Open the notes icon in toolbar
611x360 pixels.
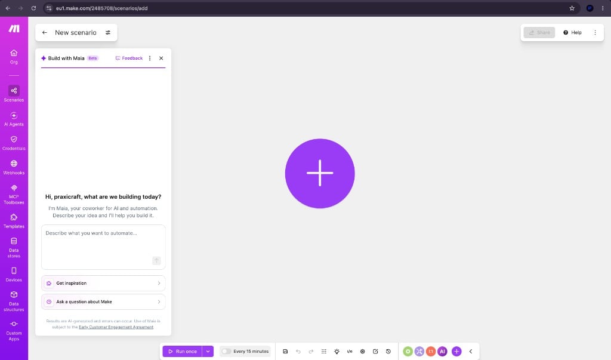tap(375, 351)
